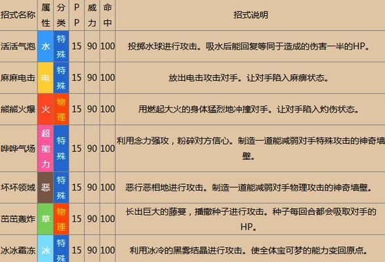Viewport: 385px width, 262px height.
Task: Click the 招式说明 column header
Action: click(251, 15)
